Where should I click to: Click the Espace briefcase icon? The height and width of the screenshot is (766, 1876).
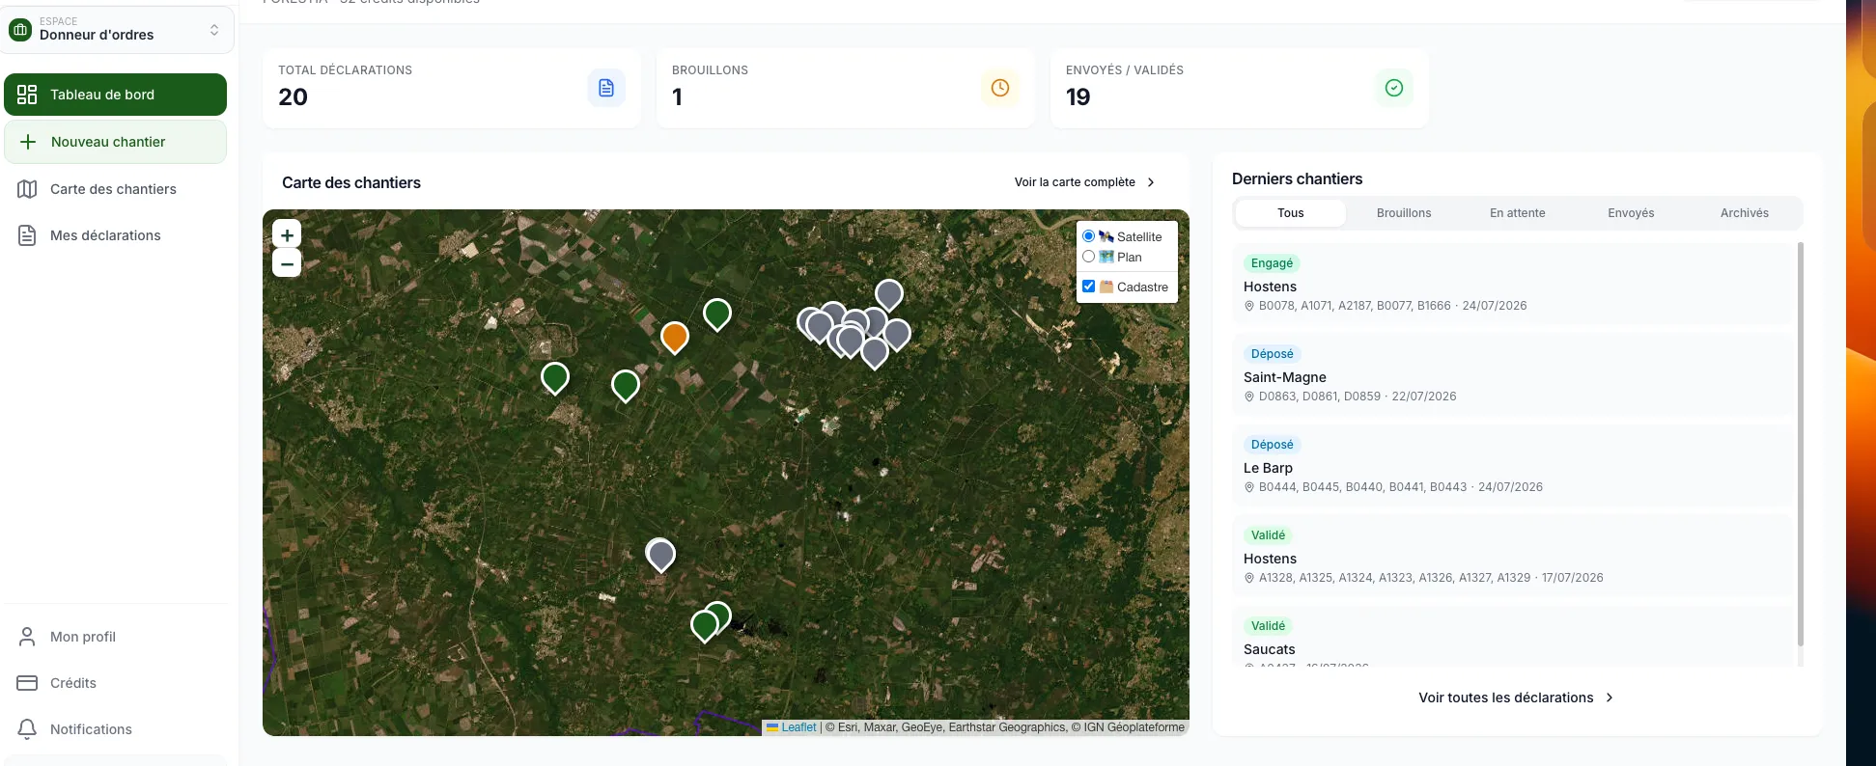20,30
